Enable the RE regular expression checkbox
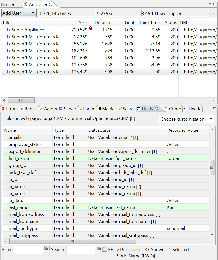Viewport: 218px width, 260px height. tap(104, 249)
